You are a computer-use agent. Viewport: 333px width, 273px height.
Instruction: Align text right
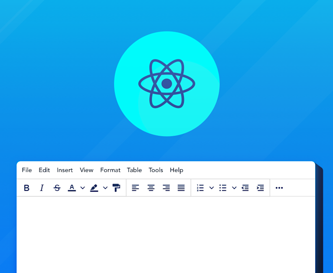coord(166,188)
